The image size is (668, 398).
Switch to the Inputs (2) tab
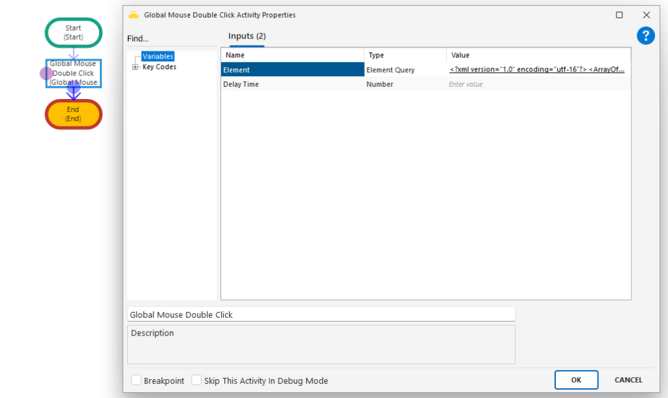[x=247, y=36]
